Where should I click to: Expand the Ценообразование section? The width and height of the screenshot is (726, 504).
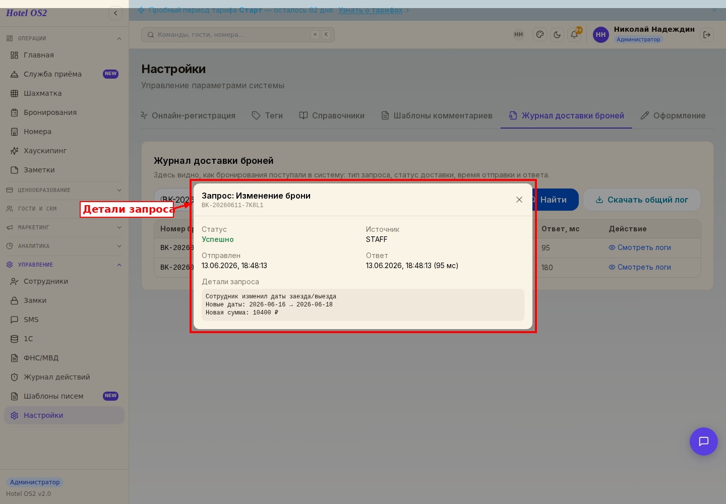click(64, 190)
